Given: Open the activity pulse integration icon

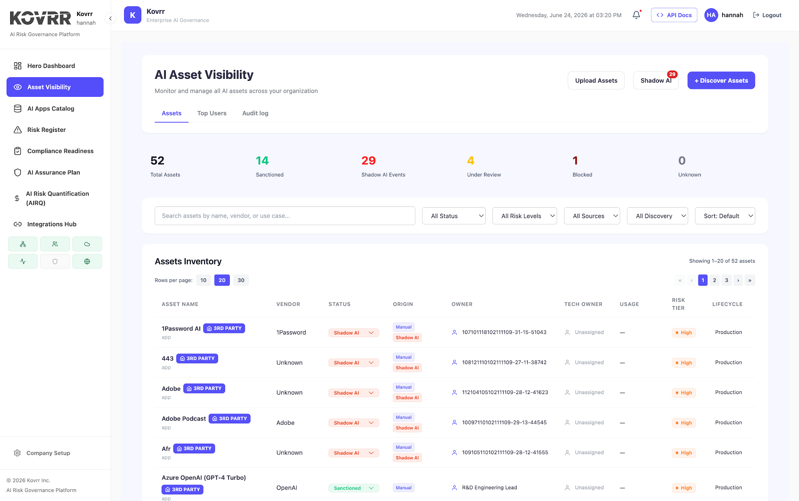Looking at the screenshot, I should tap(23, 261).
